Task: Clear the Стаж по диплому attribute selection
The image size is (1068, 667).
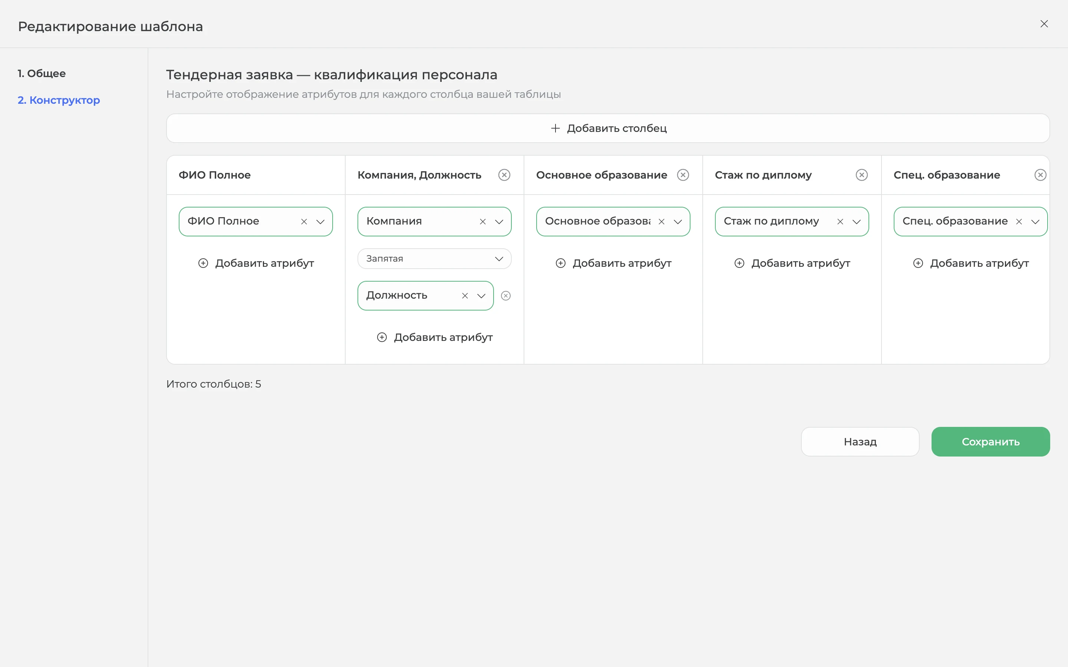Action: pyautogui.click(x=840, y=222)
